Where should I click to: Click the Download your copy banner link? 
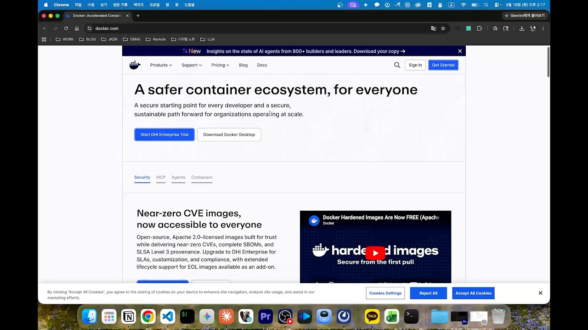379,51
